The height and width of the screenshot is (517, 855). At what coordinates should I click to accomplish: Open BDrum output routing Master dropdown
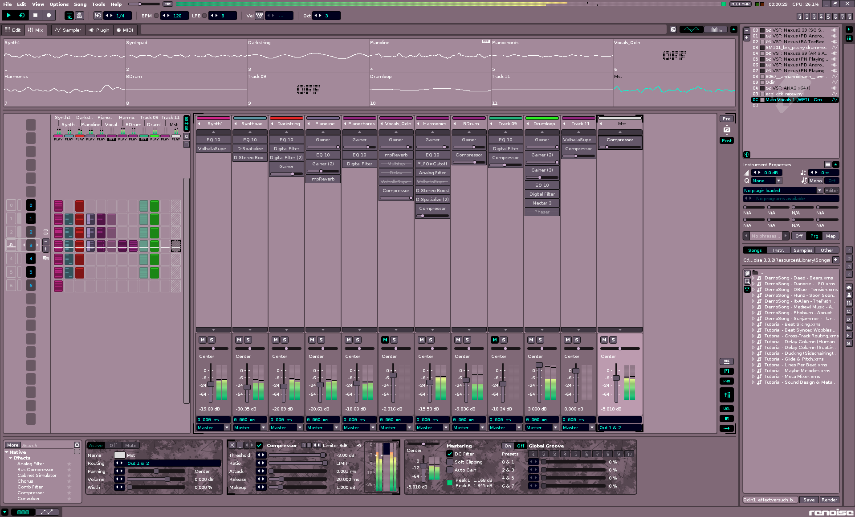pyautogui.click(x=469, y=427)
